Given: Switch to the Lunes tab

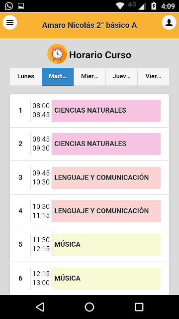Looking at the screenshot, I should click(x=26, y=76).
